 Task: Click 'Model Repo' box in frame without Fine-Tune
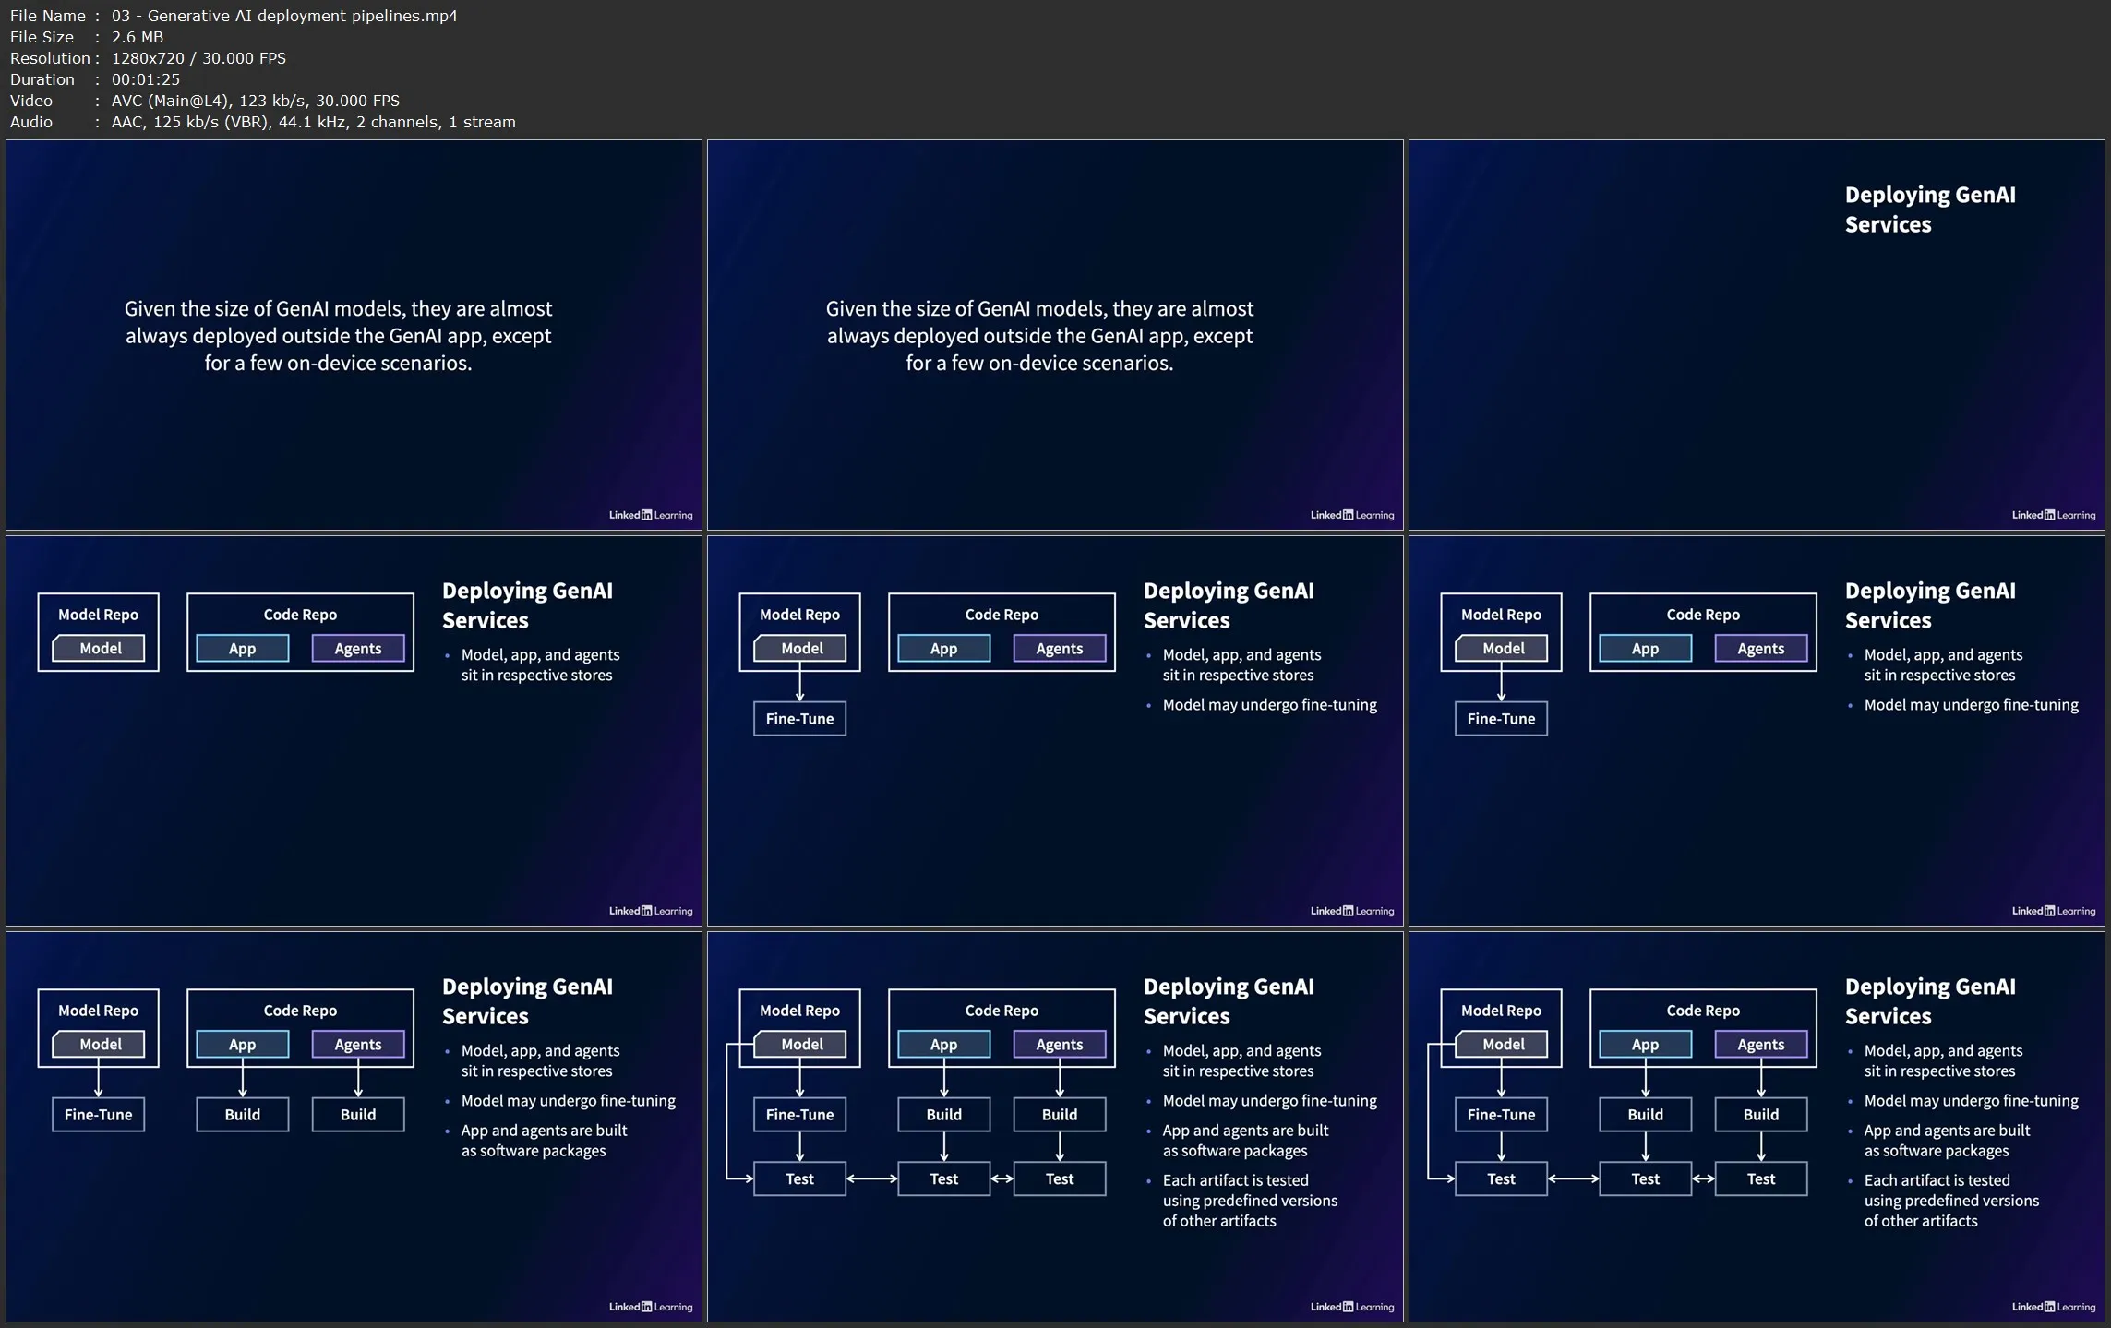(x=99, y=632)
